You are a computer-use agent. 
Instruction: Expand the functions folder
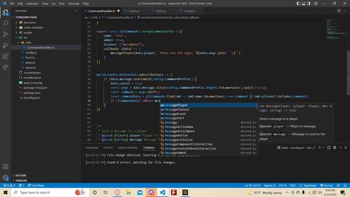pyautogui.click(x=46, y=22)
